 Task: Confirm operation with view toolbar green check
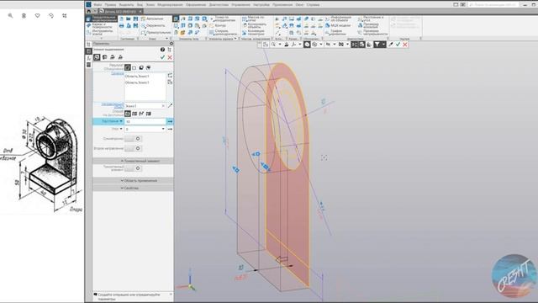coord(398,45)
